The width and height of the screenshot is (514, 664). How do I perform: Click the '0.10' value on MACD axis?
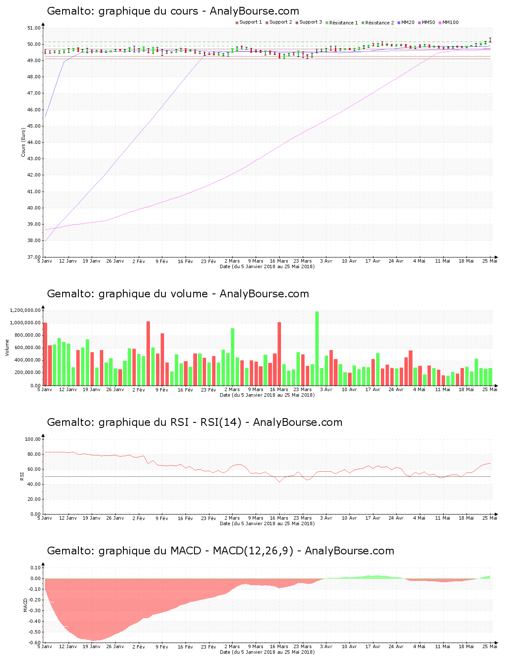click(35, 568)
